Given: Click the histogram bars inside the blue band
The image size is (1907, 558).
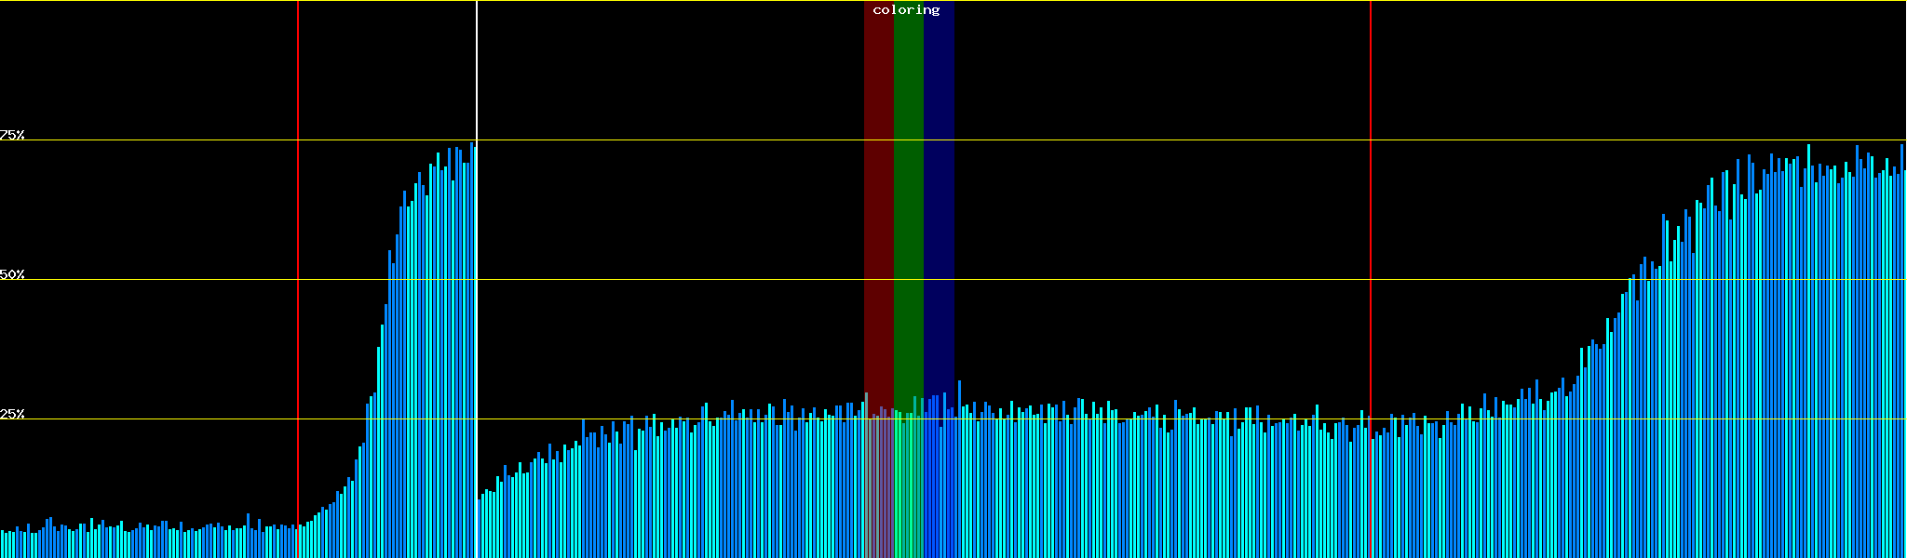Looking at the screenshot, I should click(x=939, y=484).
